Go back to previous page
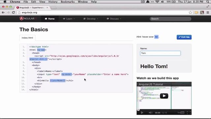The height and width of the screenshot is (119, 211). (x=3, y=13)
